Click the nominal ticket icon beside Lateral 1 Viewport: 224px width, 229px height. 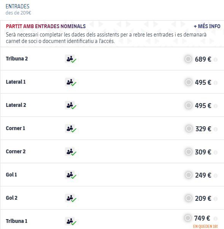coord(71,82)
